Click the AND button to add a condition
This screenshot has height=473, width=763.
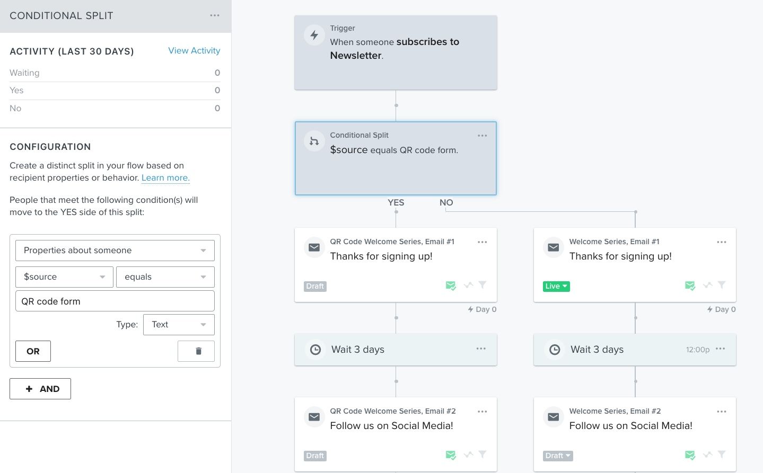coord(40,388)
